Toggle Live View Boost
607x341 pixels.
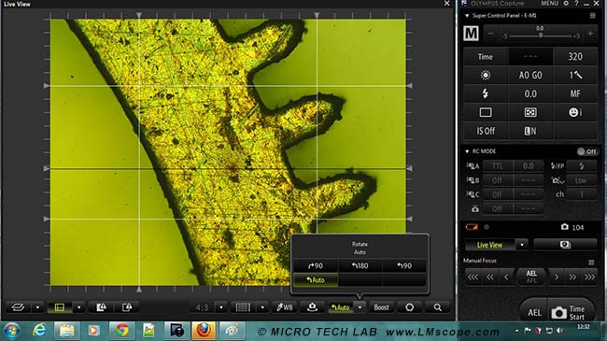(x=381, y=307)
